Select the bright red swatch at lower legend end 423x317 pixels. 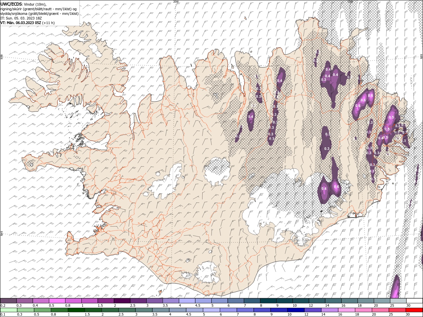[x=414, y=310]
